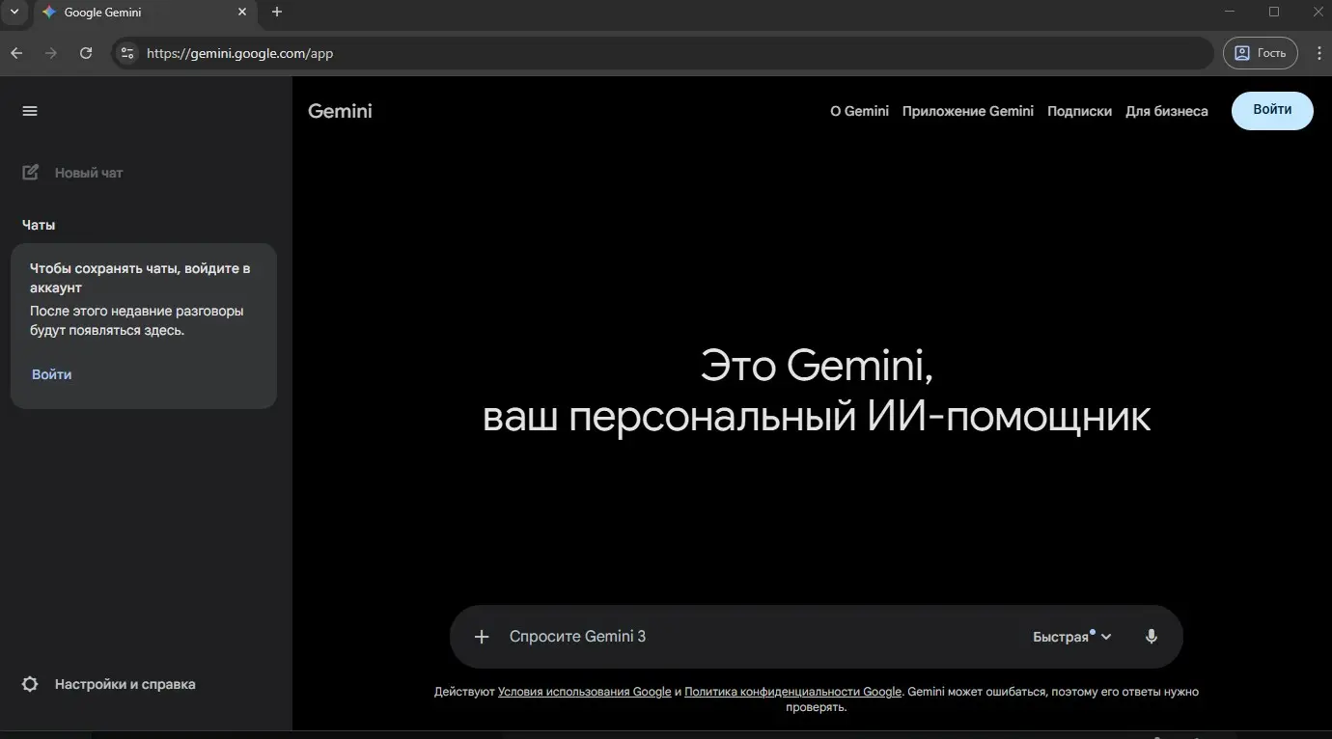Open Settings and help gear icon
Image resolution: width=1332 pixels, height=739 pixels.
pos(30,684)
